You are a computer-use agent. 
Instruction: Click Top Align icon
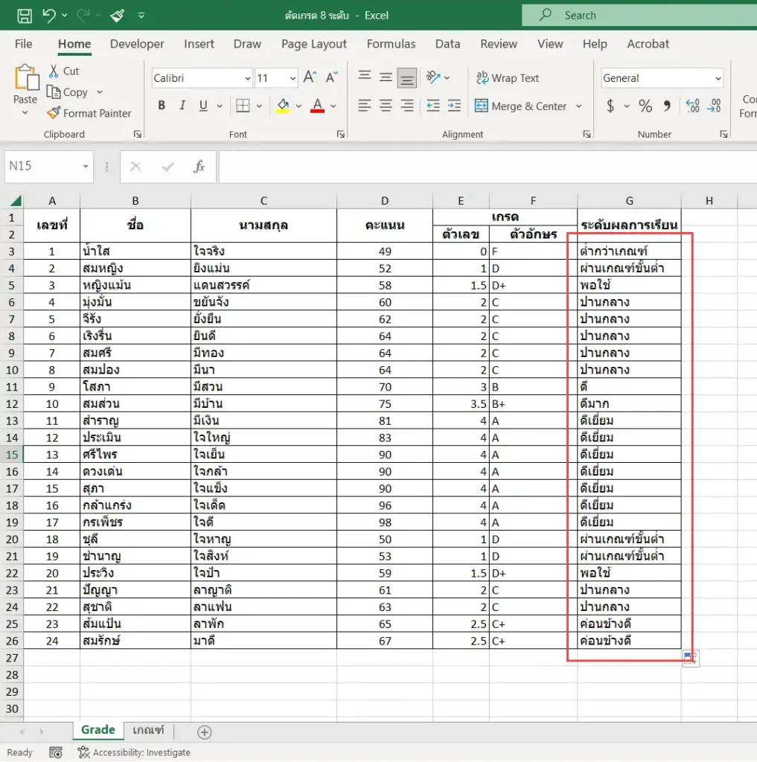[x=365, y=77]
